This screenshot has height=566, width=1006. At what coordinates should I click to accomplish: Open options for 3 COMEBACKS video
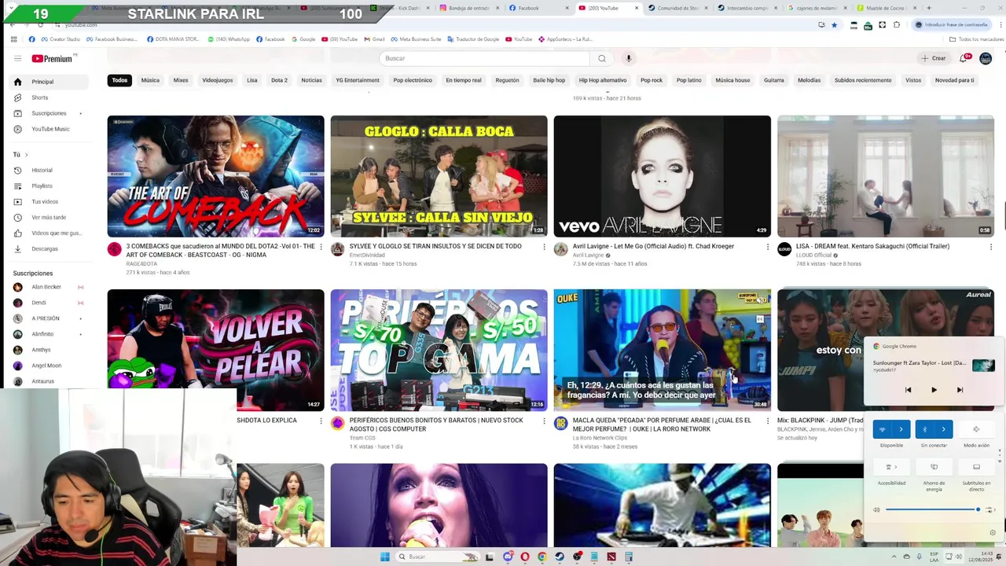[x=321, y=247]
